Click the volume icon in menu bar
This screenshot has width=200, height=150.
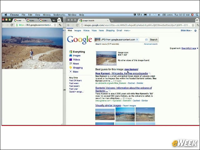click(159, 15)
